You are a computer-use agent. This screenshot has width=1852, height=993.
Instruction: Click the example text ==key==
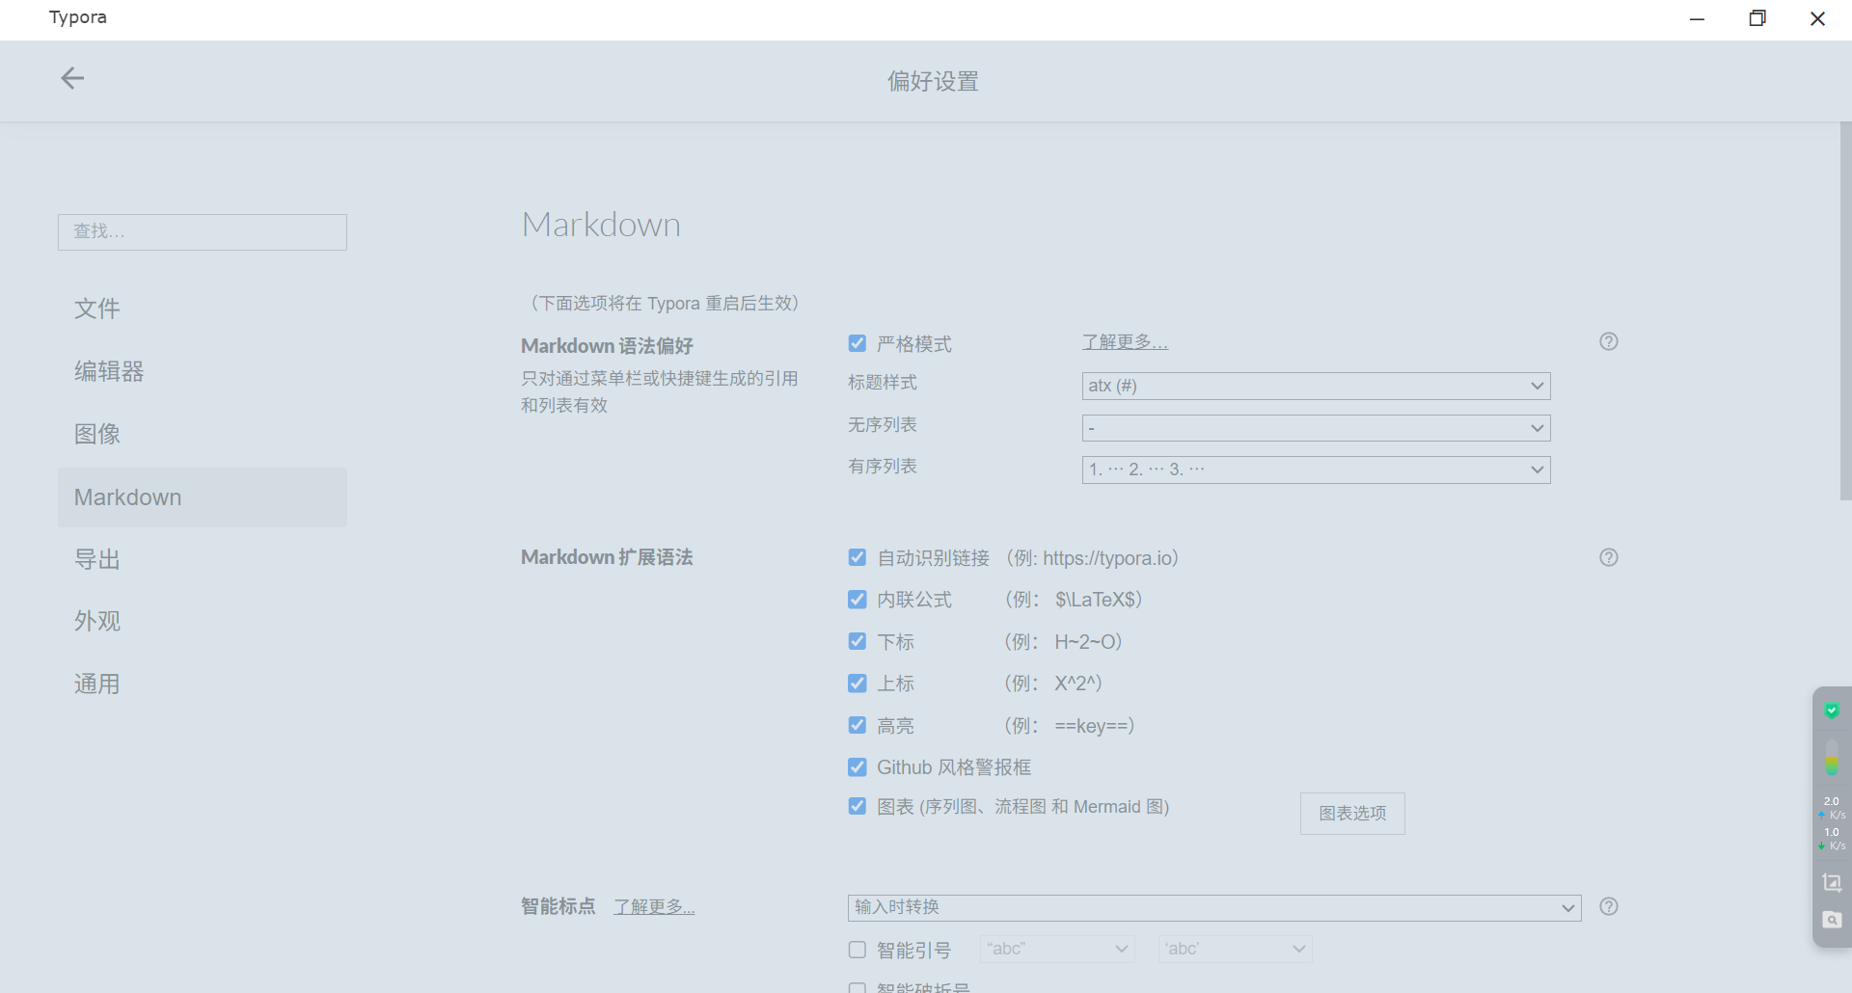1091,726
